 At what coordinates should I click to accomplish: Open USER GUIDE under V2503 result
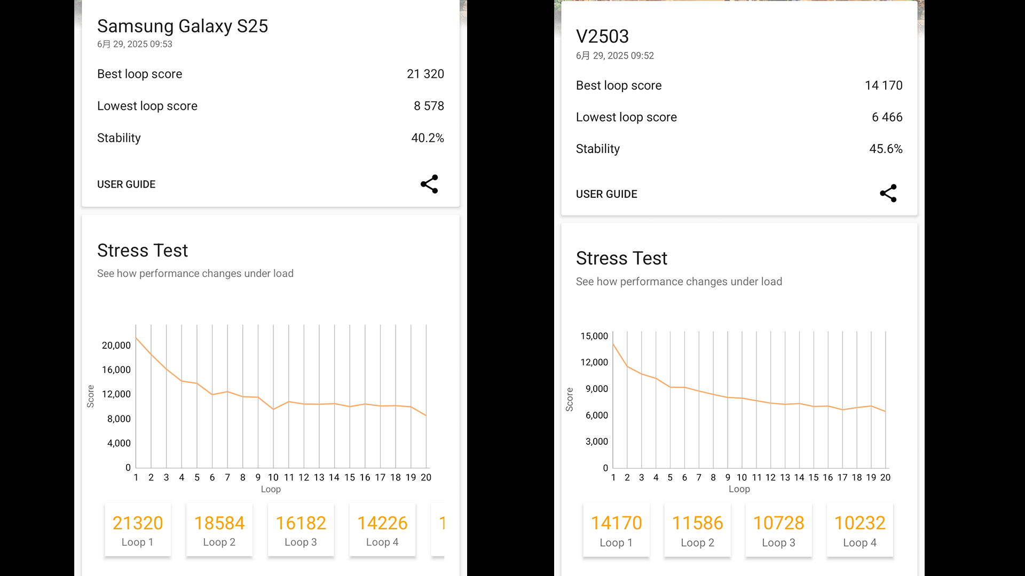pyautogui.click(x=606, y=194)
